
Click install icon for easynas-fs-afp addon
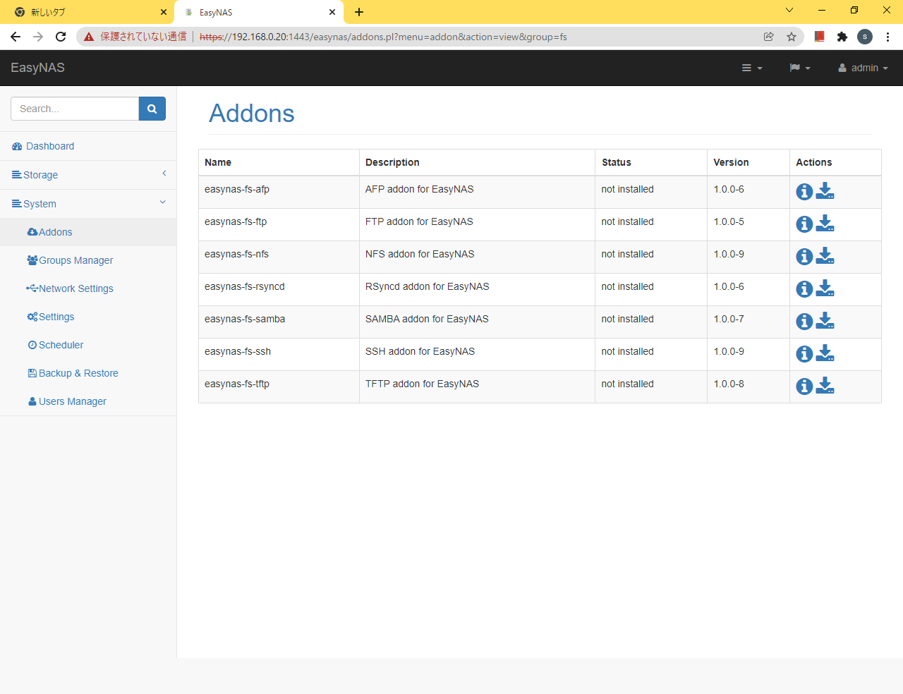[825, 191]
